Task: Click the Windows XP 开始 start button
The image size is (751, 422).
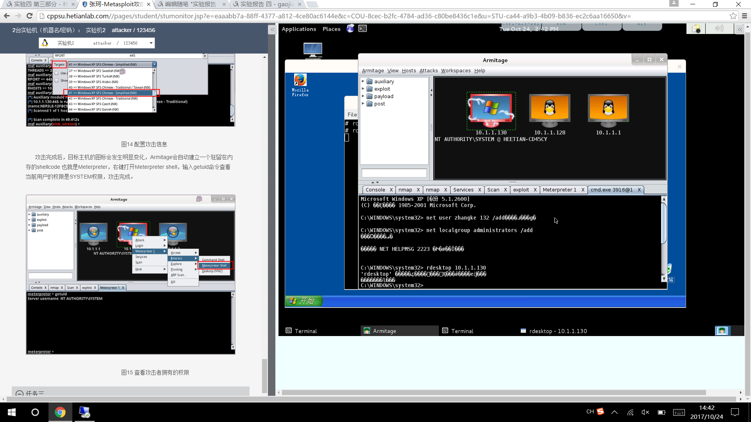Action: (x=304, y=301)
